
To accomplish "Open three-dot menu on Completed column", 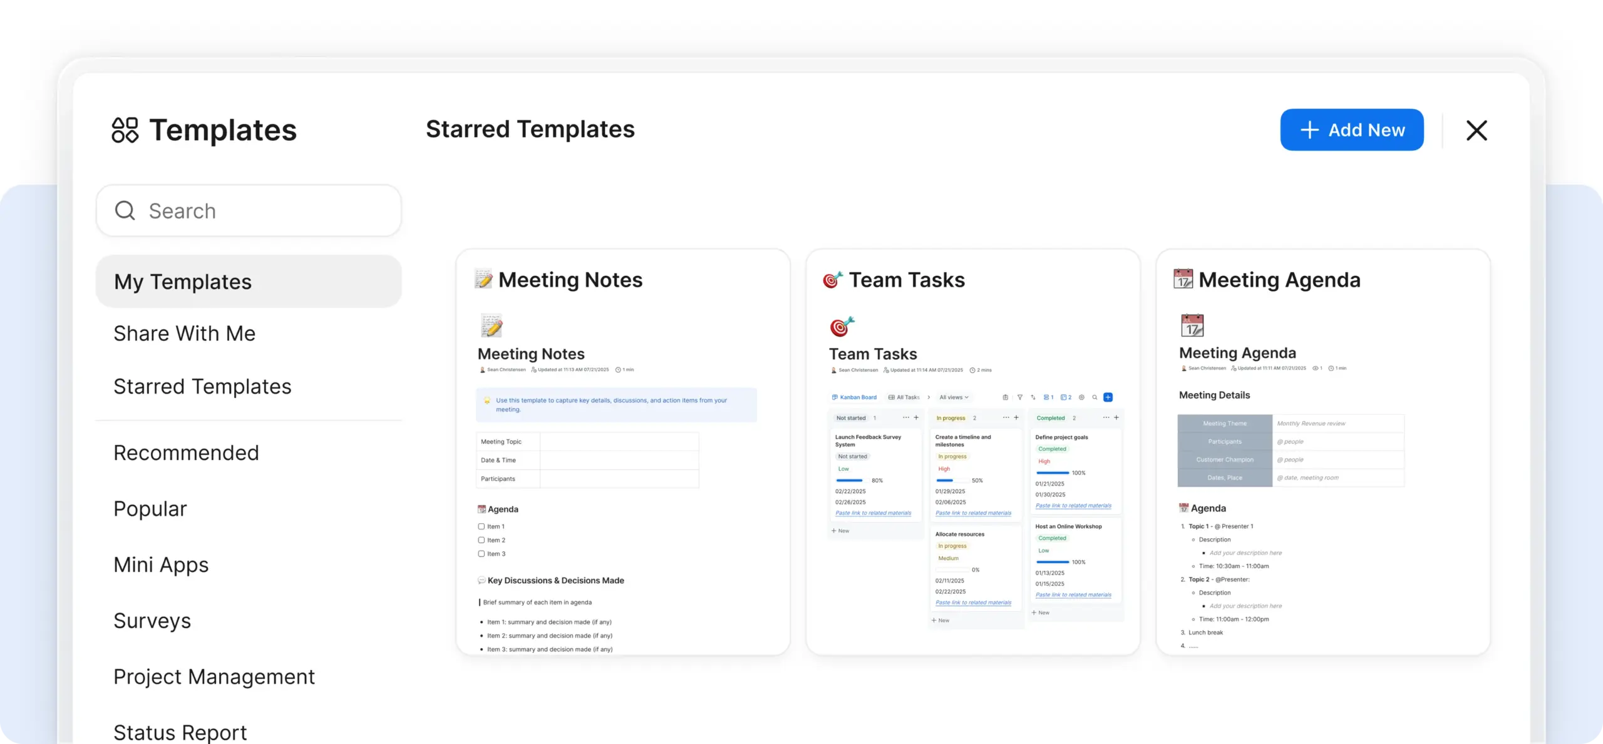I will [1106, 417].
